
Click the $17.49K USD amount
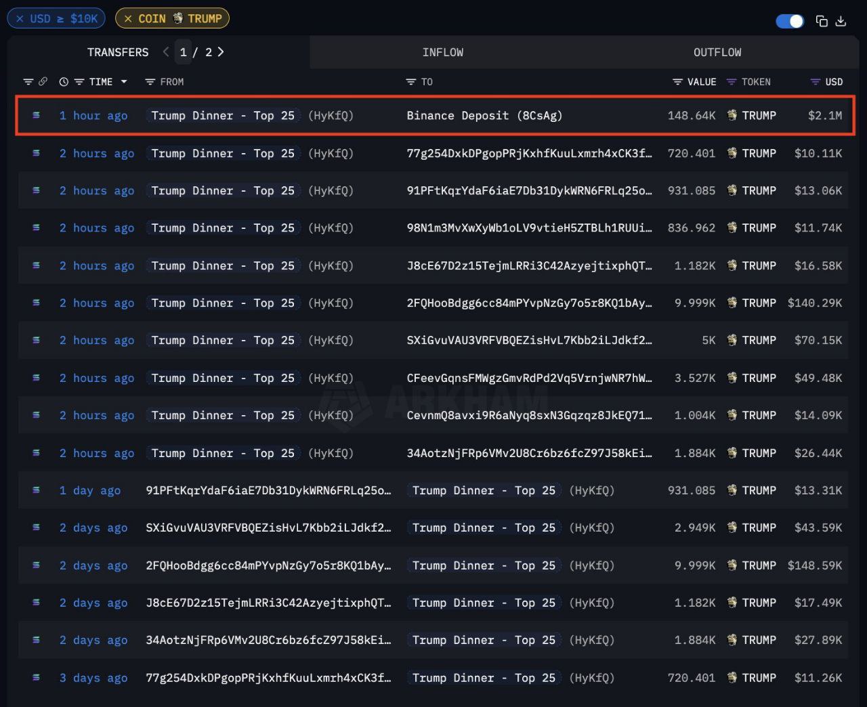coord(818,603)
